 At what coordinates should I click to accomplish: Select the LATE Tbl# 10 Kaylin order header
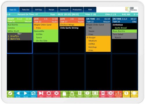pyautogui.click(x=46, y=20)
